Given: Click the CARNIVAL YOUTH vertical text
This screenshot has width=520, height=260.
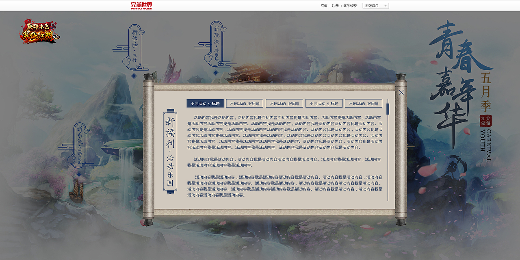Looking at the screenshot, I should [485, 145].
